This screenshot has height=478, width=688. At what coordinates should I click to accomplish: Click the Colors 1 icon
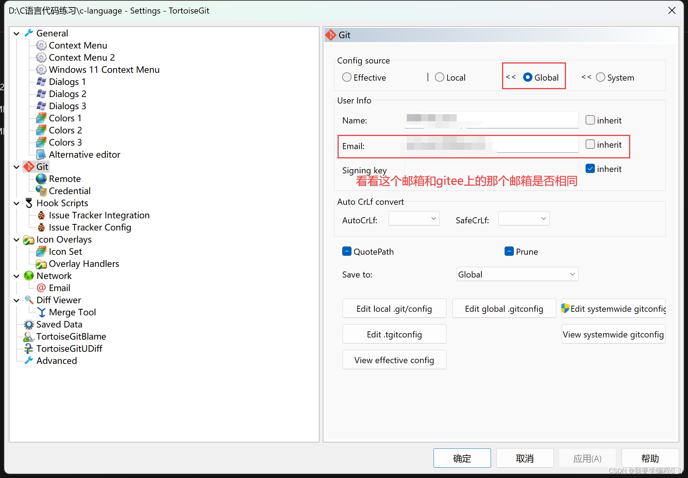click(41, 118)
